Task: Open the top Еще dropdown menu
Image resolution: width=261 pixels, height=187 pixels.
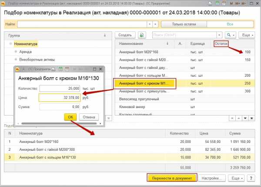Action: click(247, 35)
